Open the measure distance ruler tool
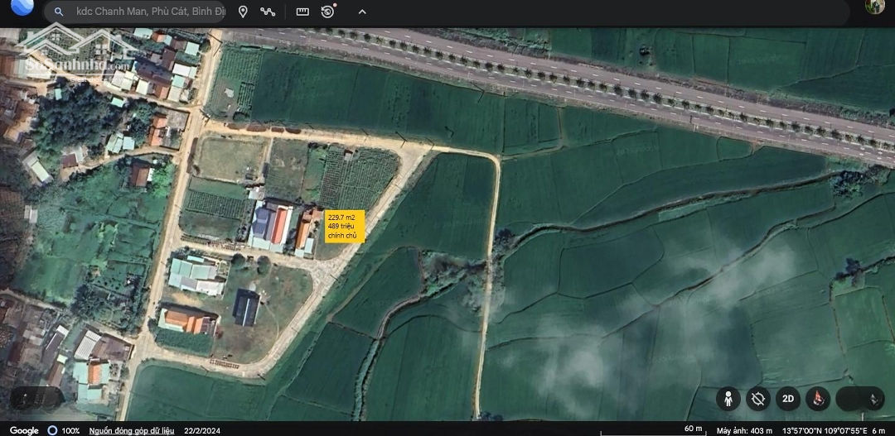895x436 pixels. tap(302, 12)
